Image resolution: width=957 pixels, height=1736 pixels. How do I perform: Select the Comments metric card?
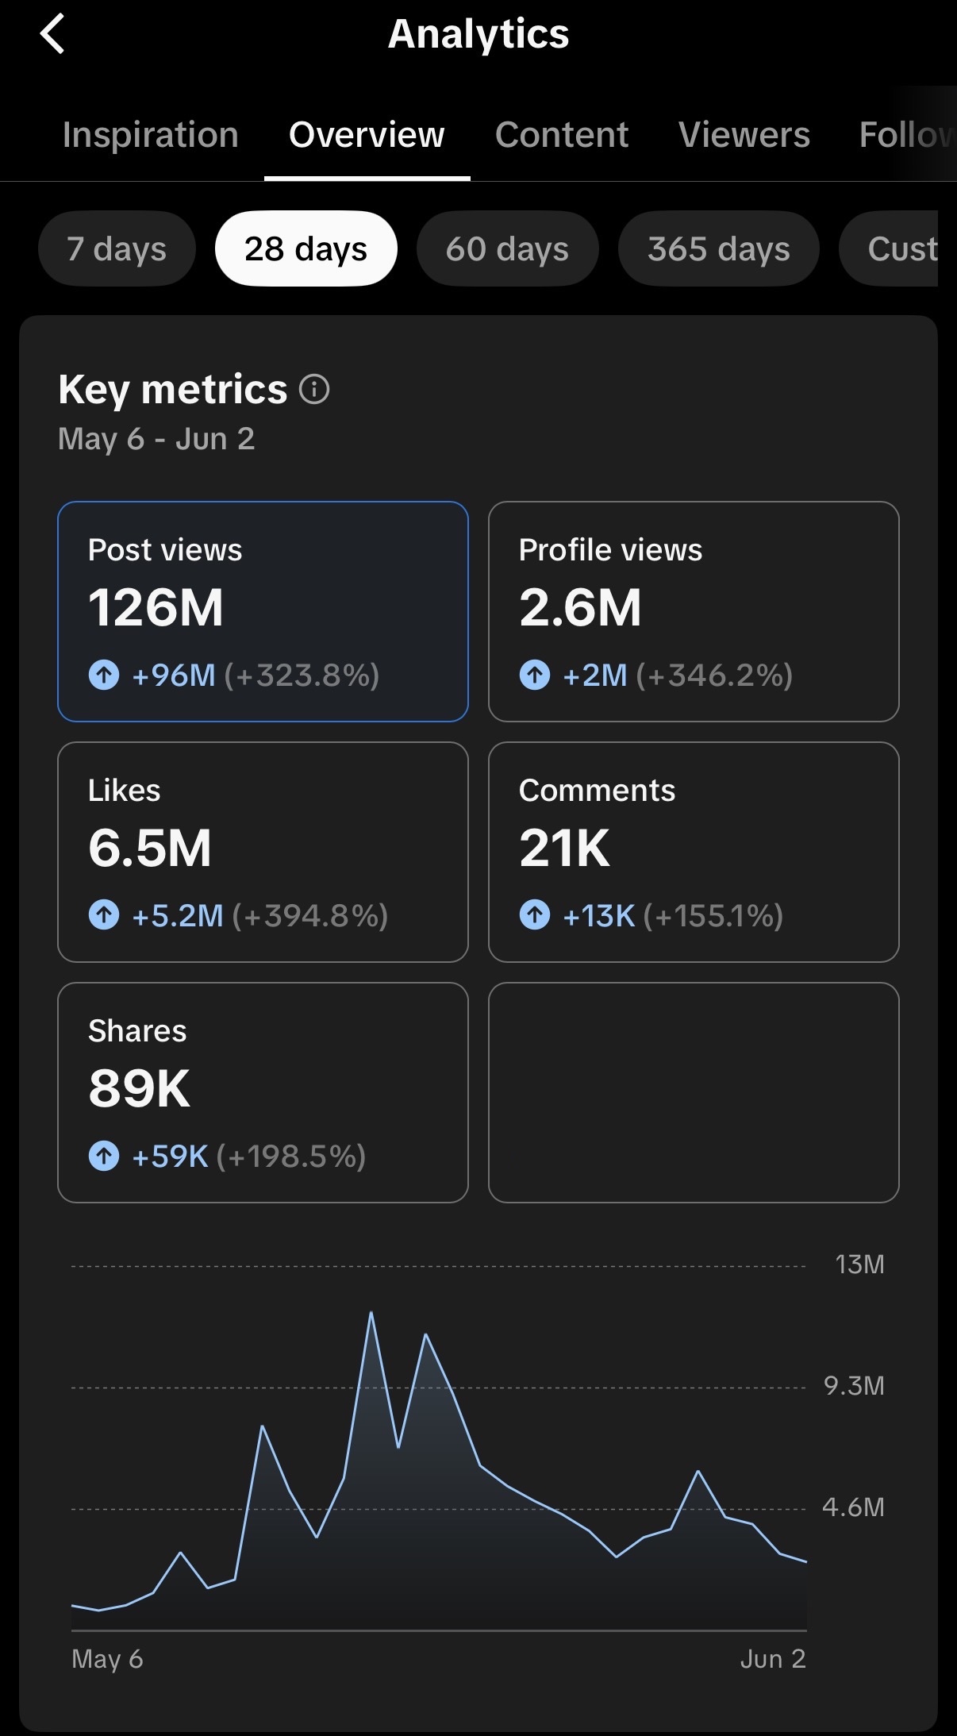coord(694,852)
